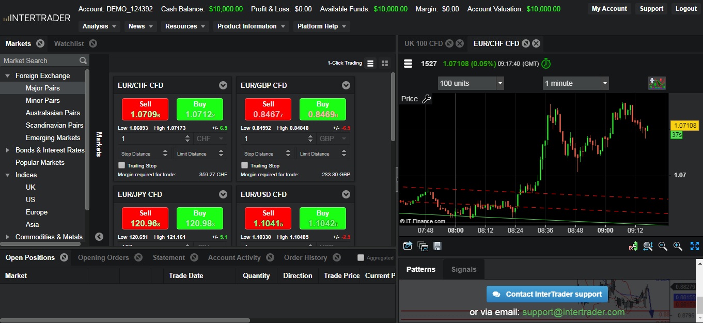The height and width of the screenshot is (323, 703).
Task: Click the markets cards vertical scrollbar
Action: click(x=393, y=106)
